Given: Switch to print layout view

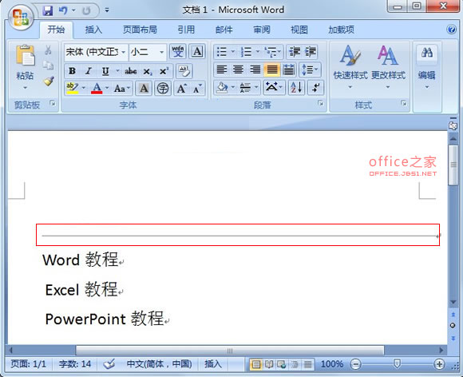Looking at the screenshot, I should pos(255,364).
